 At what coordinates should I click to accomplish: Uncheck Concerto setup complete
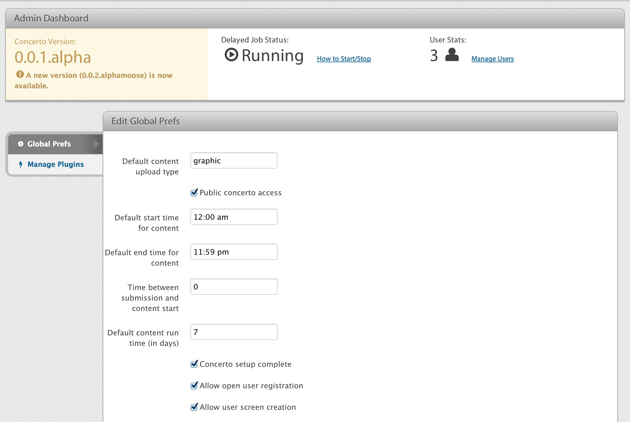(194, 364)
